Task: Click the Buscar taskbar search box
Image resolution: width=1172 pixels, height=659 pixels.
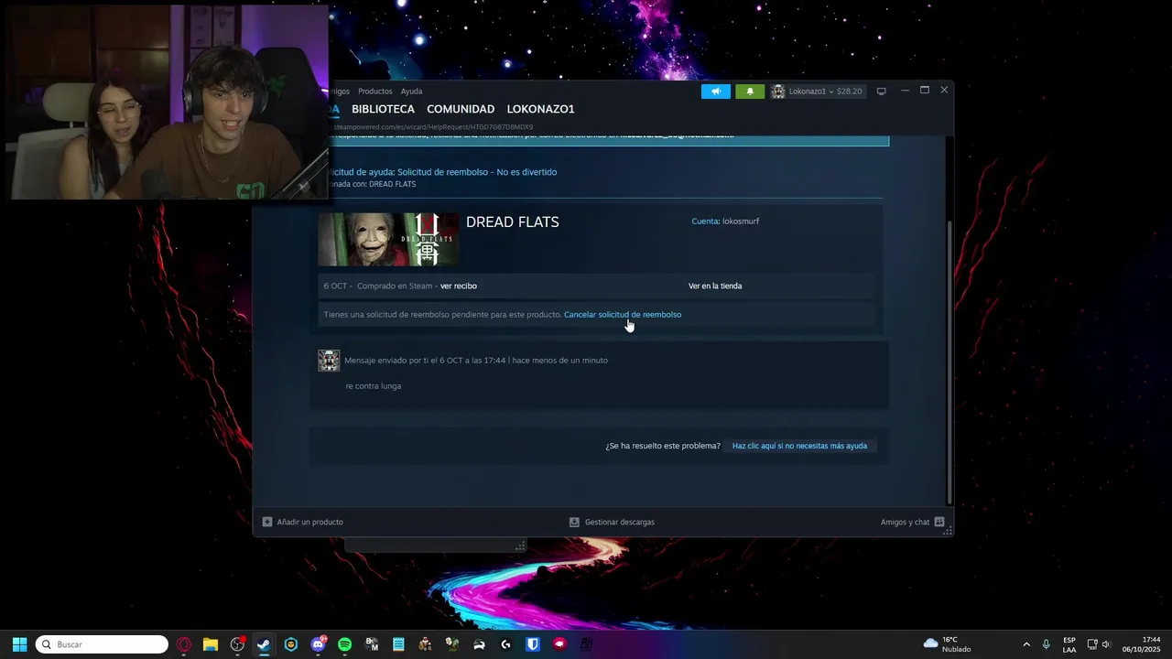Action: tap(102, 644)
